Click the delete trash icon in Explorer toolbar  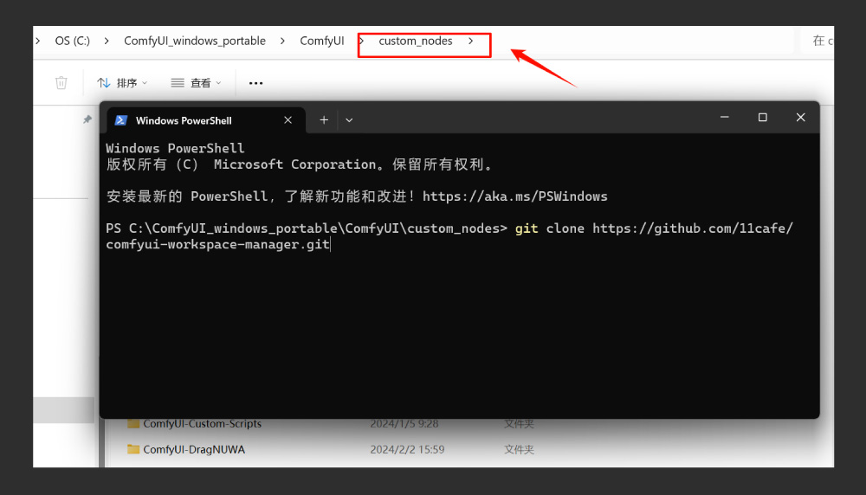tap(61, 83)
